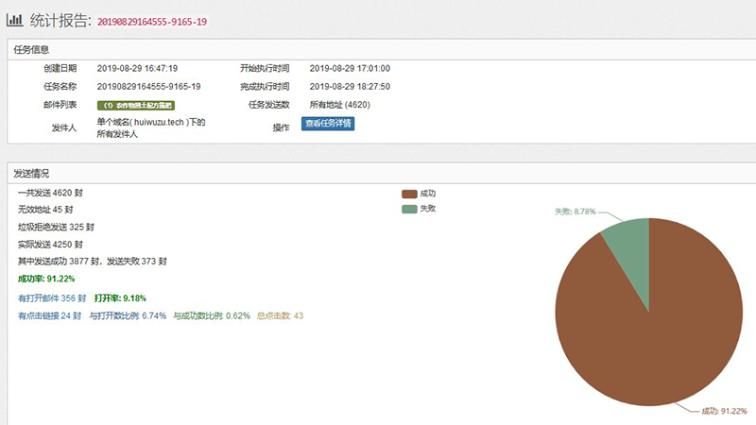Image resolution: width=756 pixels, height=425 pixels.
Task: Click the brown 成功 legend swatch
Action: pyautogui.click(x=408, y=194)
